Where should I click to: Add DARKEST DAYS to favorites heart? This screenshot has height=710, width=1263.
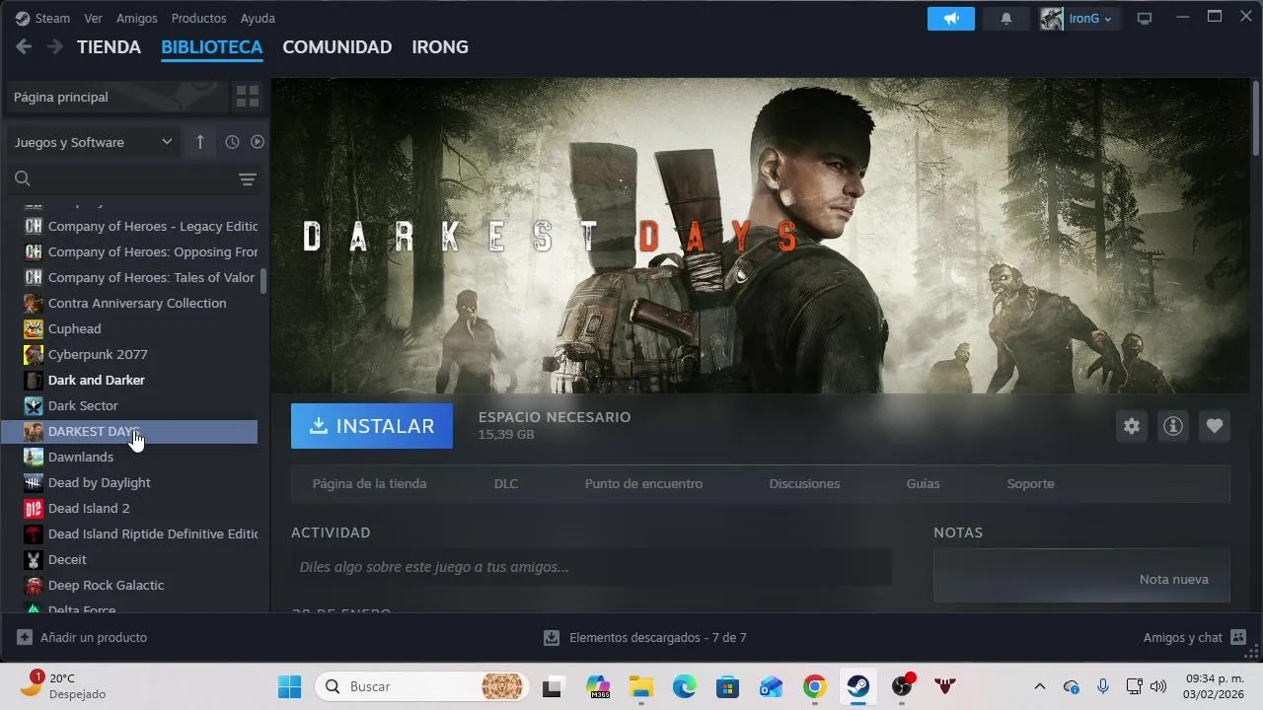pos(1215,426)
